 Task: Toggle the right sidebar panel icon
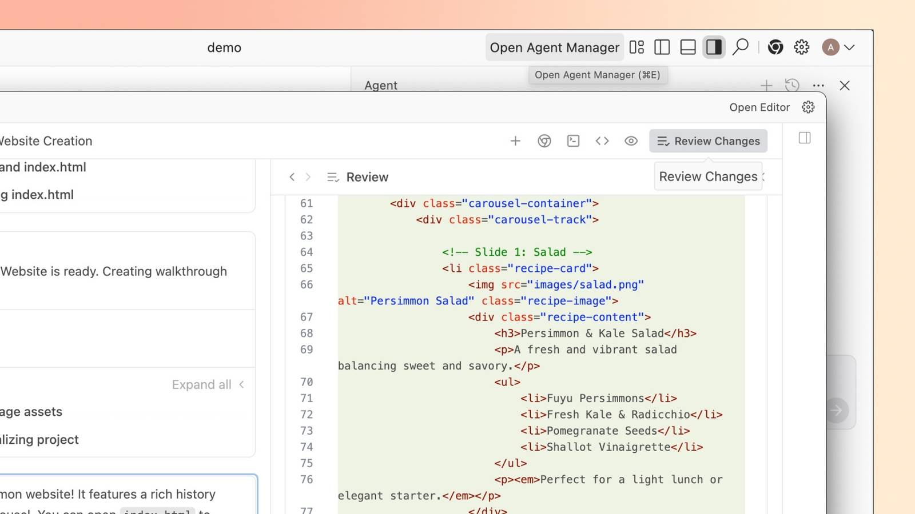coord(714,47)
